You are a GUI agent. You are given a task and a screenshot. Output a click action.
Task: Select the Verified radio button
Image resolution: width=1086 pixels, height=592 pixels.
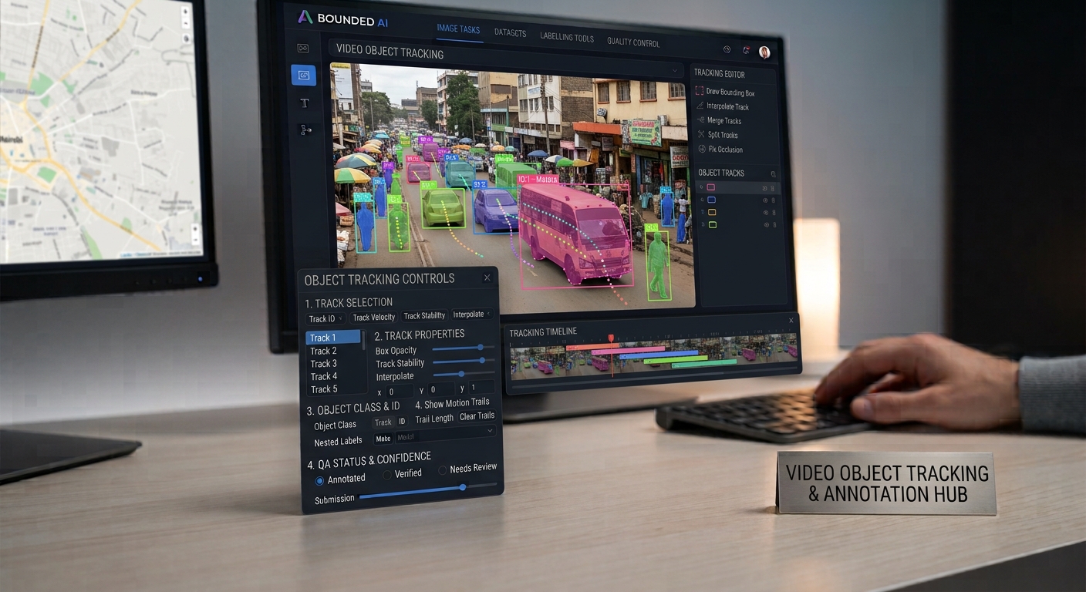click(x=388, y=475)
